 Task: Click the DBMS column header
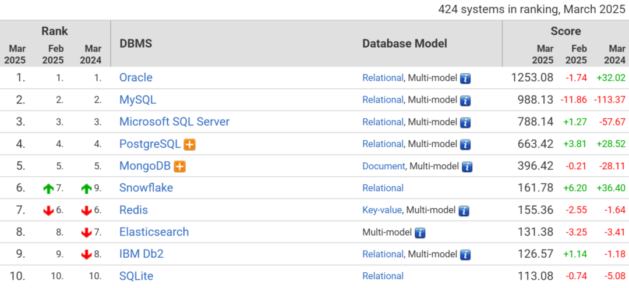tap(135, 44)
